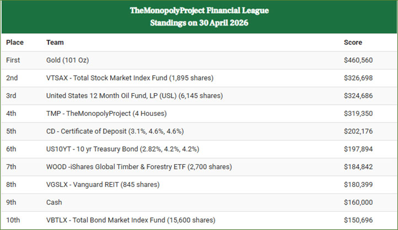Click the $326,698 score value
Viewport: 398px width, 230px height.
tap(358, 78)
